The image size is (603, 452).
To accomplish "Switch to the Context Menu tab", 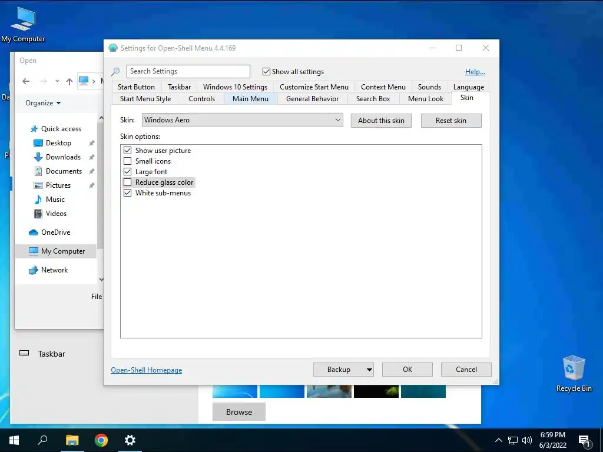I will click(x=383, y=87).
